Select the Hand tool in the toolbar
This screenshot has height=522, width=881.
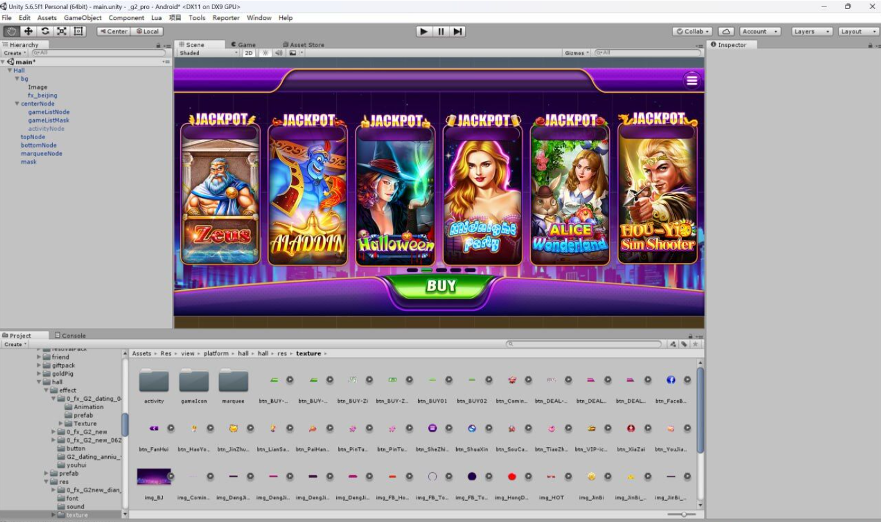pyautogui.click(x=12, y=31)
